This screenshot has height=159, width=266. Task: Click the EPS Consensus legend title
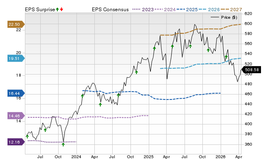(110, 10)
